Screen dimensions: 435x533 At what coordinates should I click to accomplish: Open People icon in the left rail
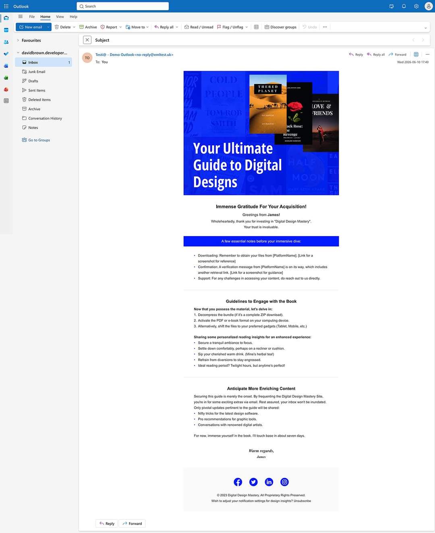6,42
